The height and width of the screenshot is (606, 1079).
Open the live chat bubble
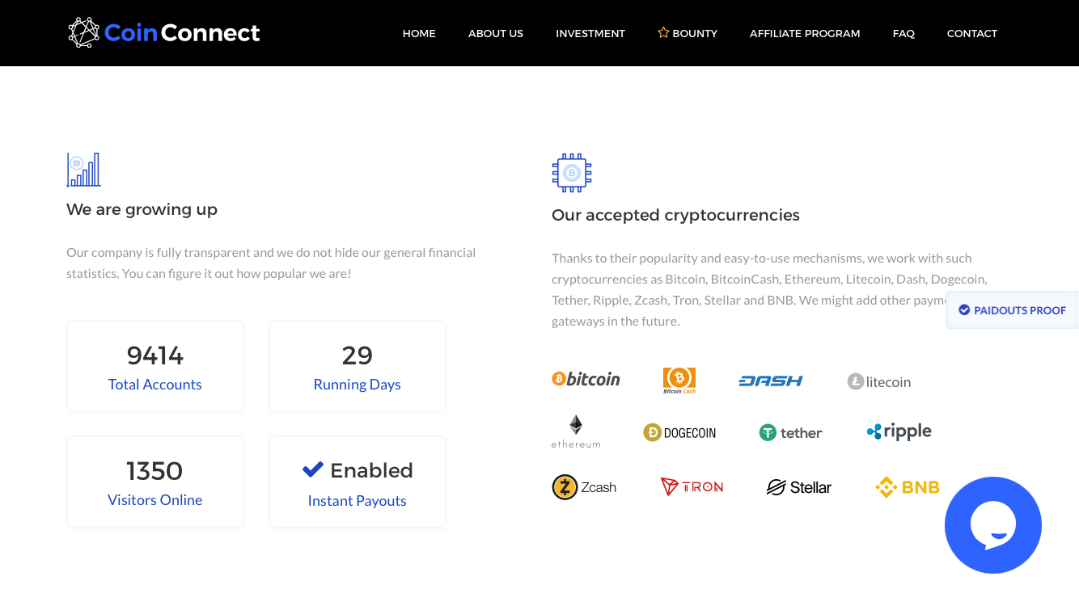pos(993,525)
